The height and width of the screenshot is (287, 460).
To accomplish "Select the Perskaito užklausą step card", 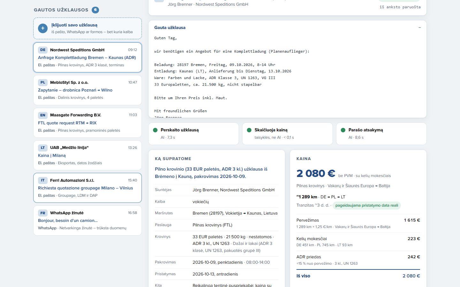I will click(194, 134).
